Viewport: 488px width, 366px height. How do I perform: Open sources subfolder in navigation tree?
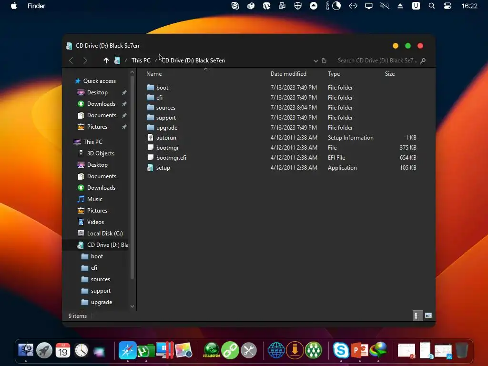tap(100, 279)
